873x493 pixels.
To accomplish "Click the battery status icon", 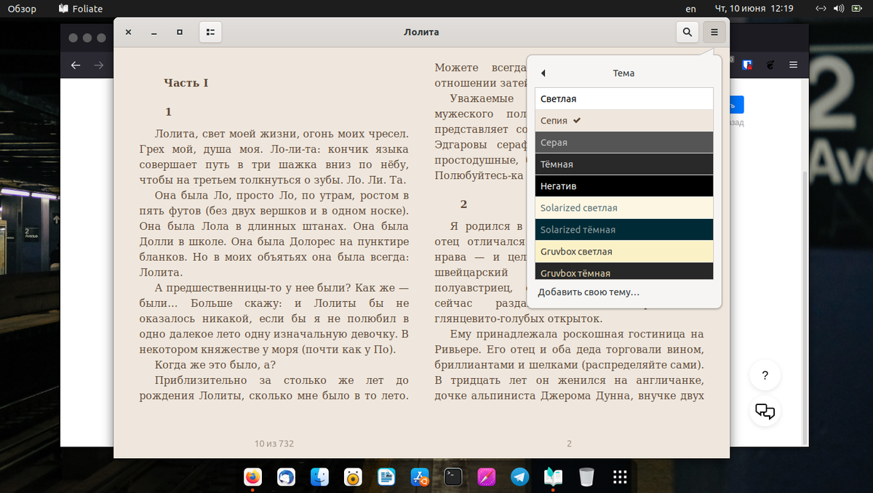I will click(x=857, y=9).
